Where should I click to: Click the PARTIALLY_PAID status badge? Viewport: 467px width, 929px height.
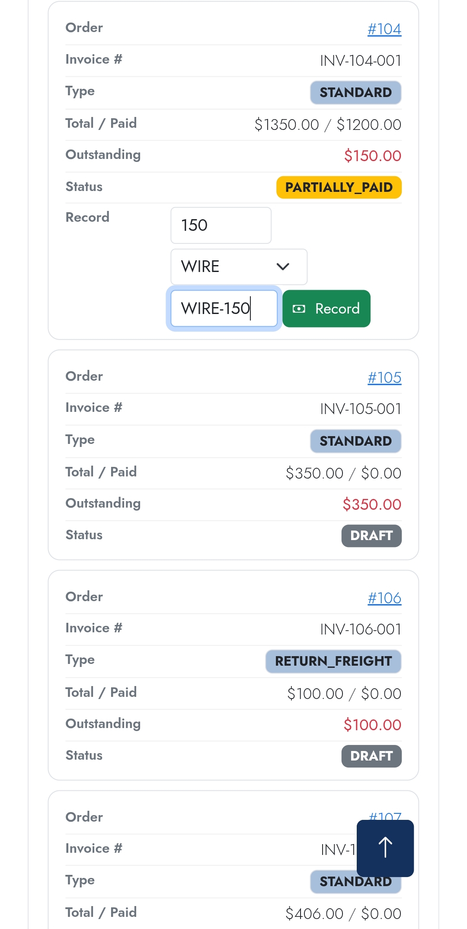coord(339,187)
